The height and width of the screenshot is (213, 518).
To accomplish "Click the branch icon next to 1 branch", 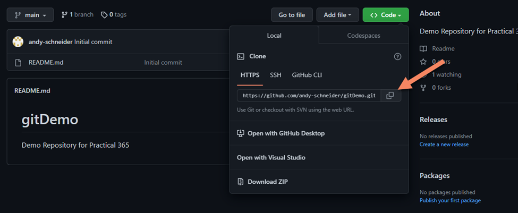I will pos(64,15).
